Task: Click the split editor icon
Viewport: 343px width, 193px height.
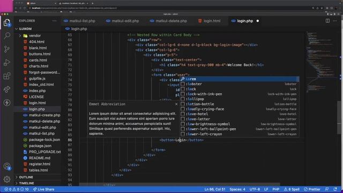Action: [x=327, y=21]
